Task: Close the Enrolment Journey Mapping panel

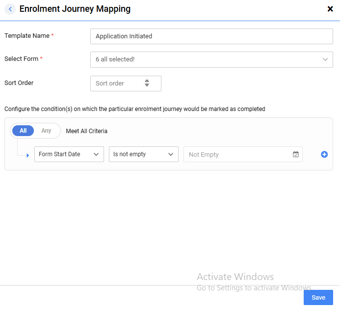Action: 330,9
